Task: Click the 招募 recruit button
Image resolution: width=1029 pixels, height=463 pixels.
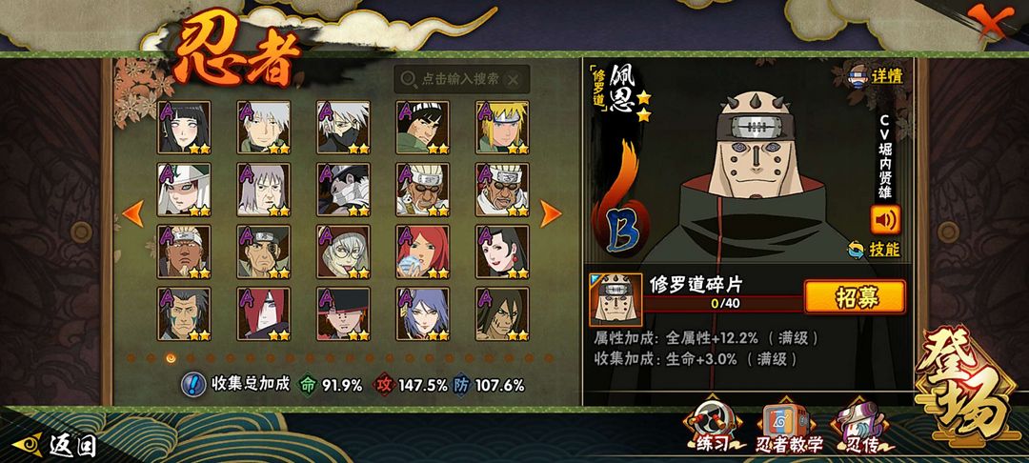Action: pos(855,297)
